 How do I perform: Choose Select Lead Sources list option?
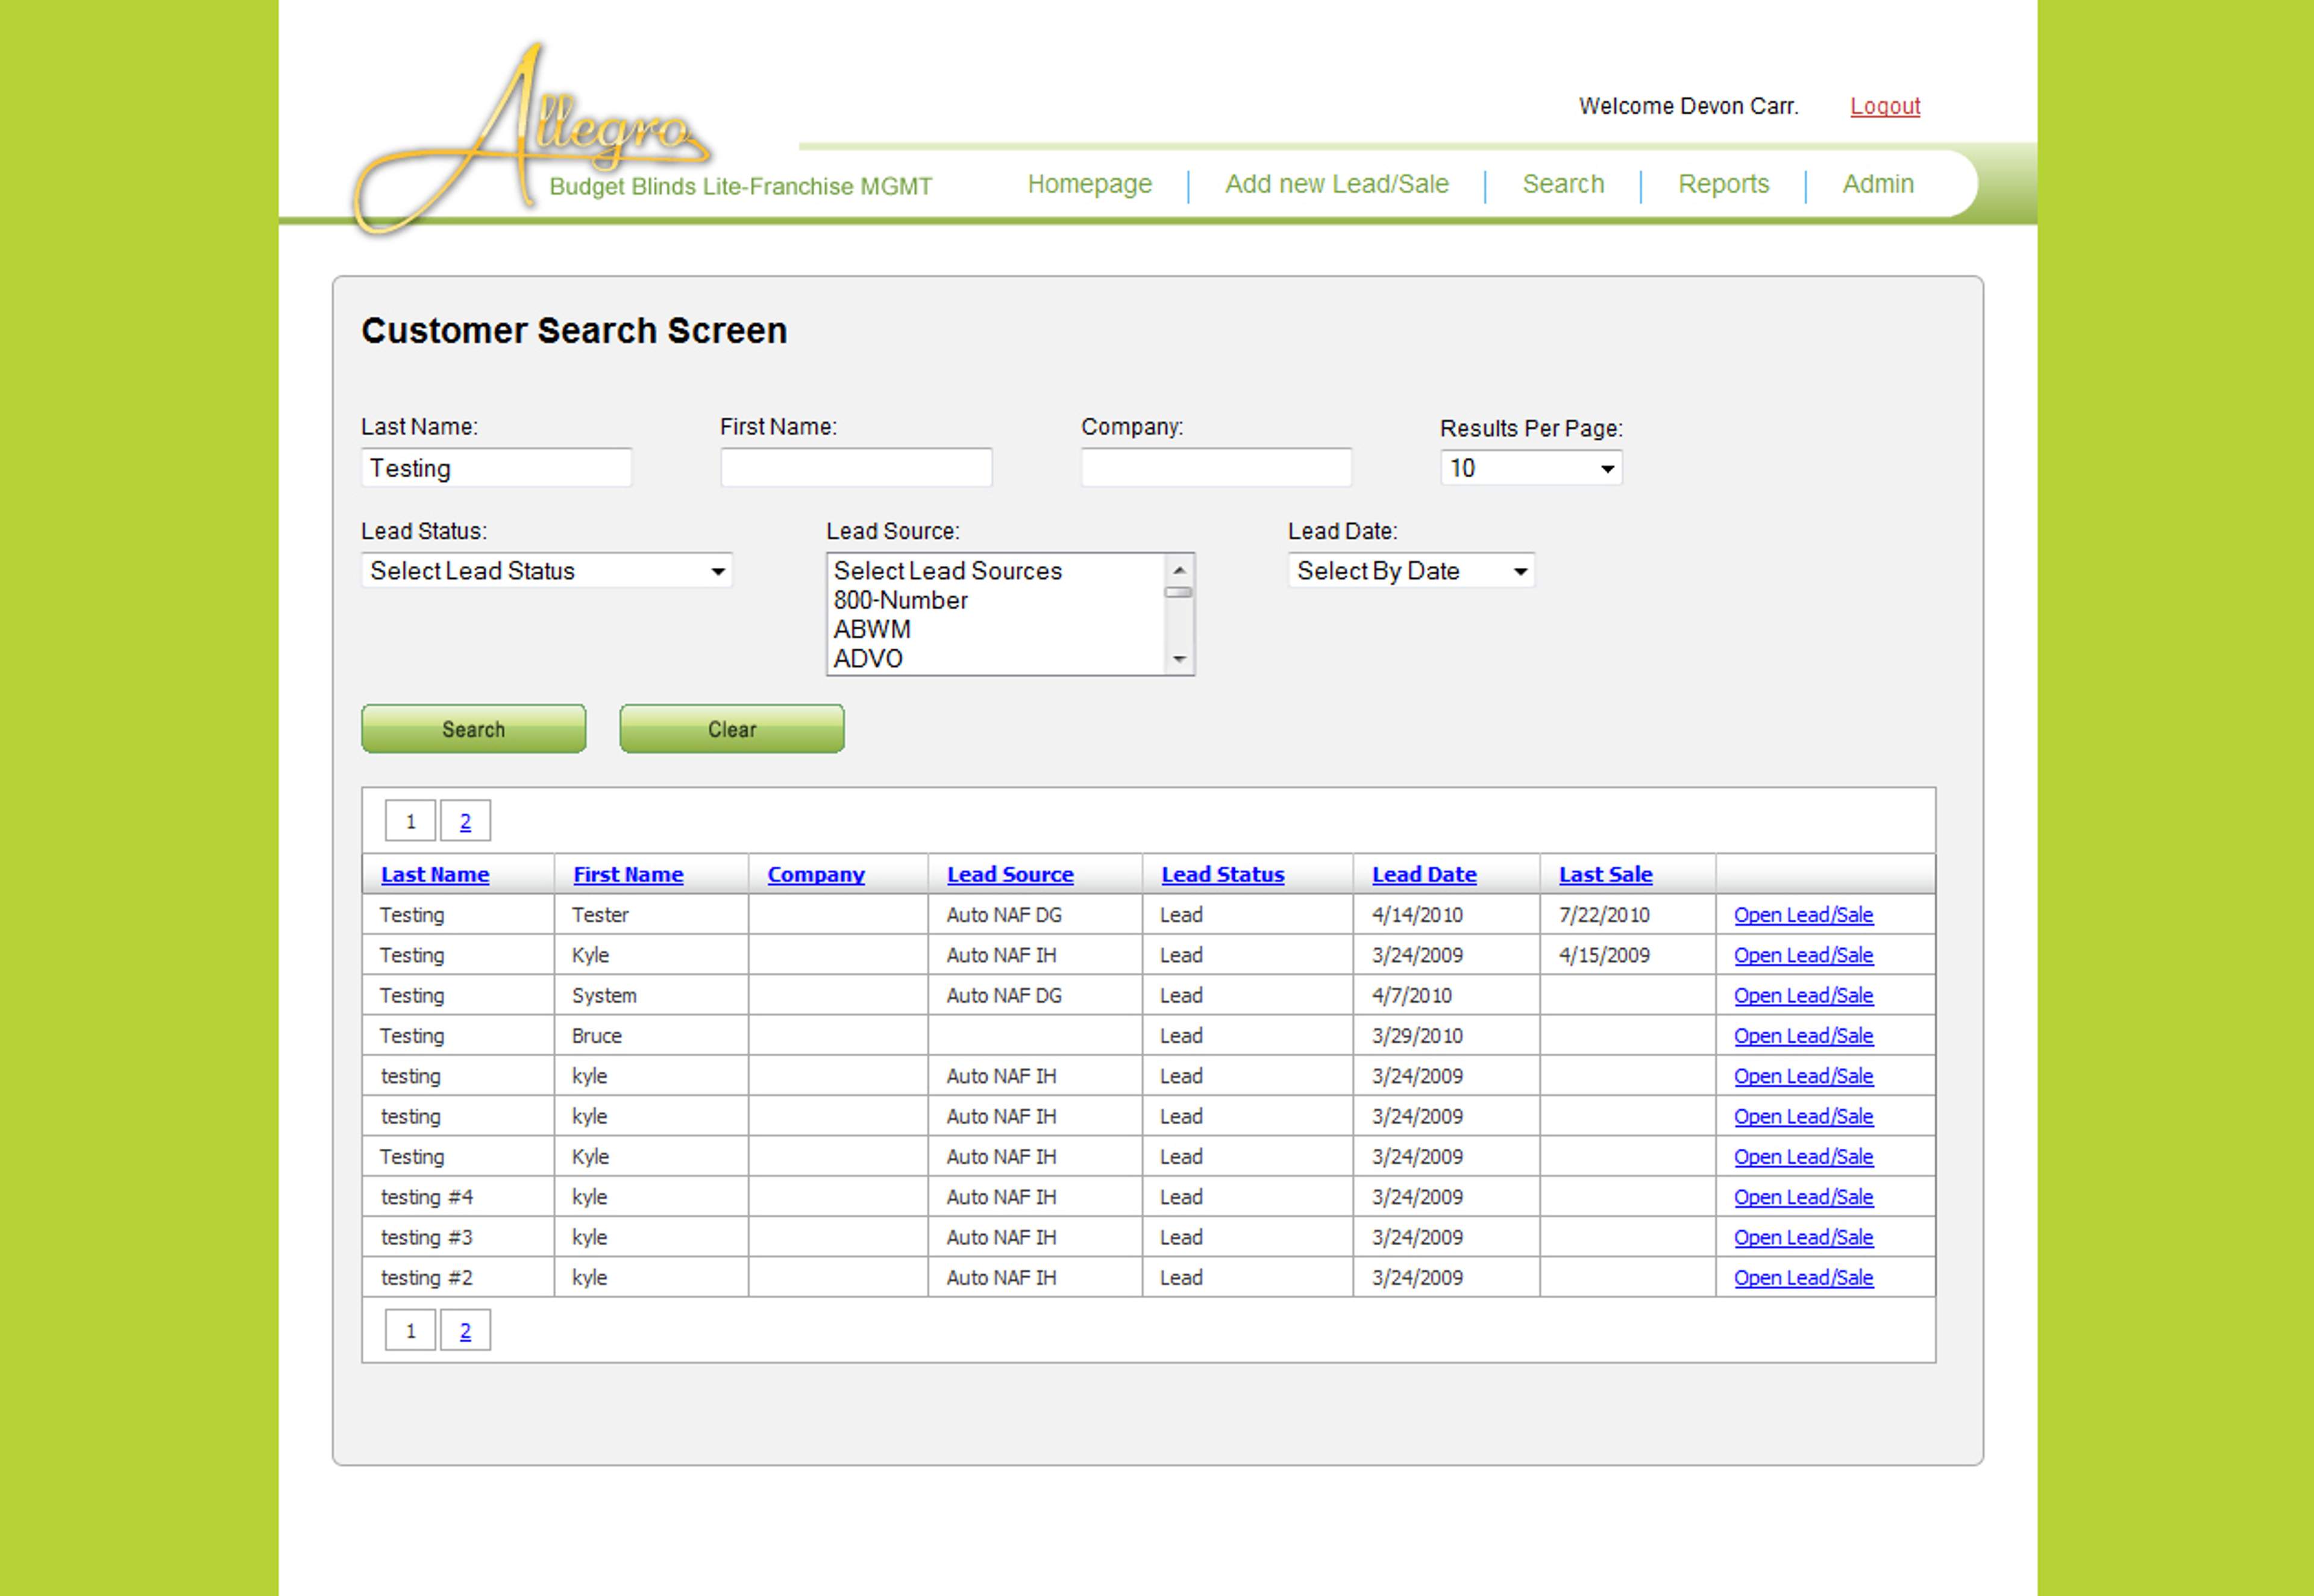pos(947,571)
